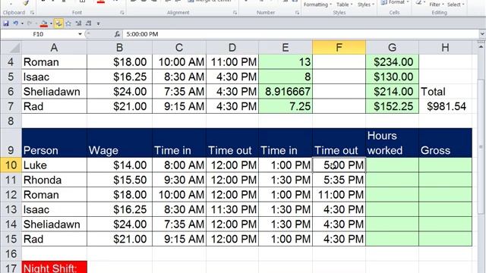The image size is (486, 273).
Task: Select column H header
Action: [446, 48]
